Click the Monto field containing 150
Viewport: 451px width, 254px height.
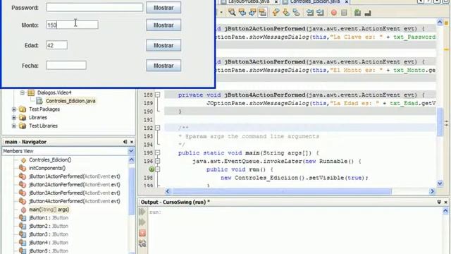(x=72, y=25)
